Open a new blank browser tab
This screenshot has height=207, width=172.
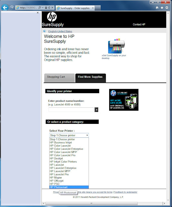(98, 8)
